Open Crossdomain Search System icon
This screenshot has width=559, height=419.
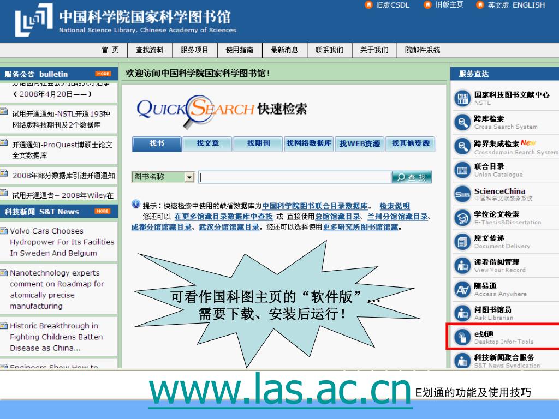click(462, 146)
